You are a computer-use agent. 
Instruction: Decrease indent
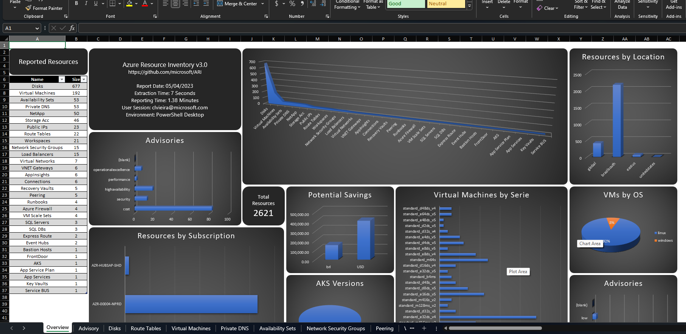click(196, 3)
